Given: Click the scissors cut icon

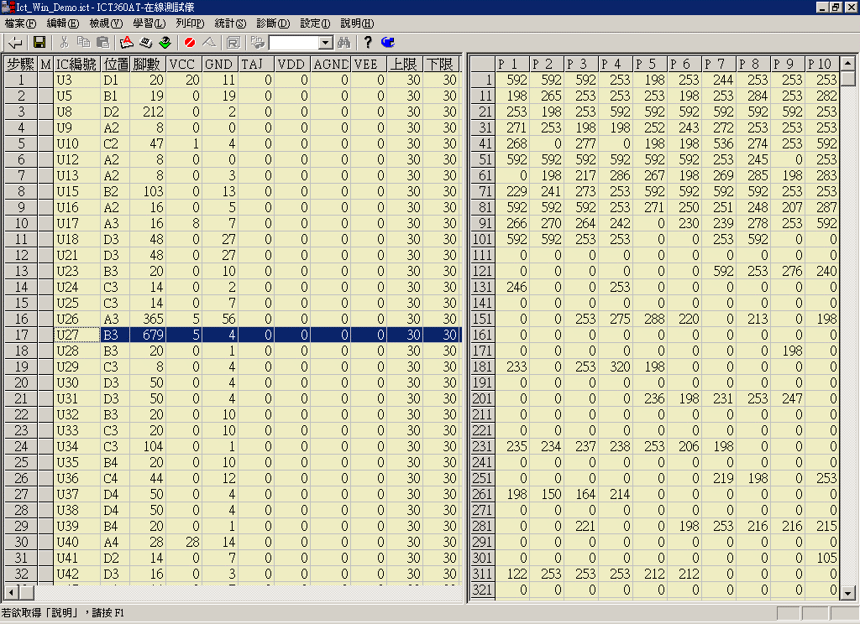Looking at the screenshot, I should coord(64,42).
